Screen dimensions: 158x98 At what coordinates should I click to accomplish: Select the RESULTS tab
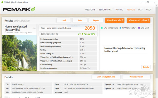coord(131,10)
